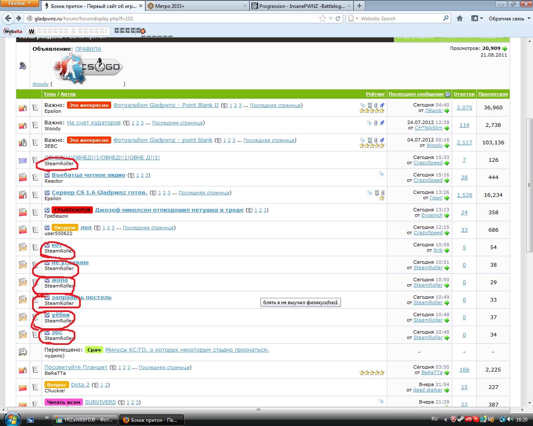Open the ПРАВИЛА announcement link

point(88,49)
